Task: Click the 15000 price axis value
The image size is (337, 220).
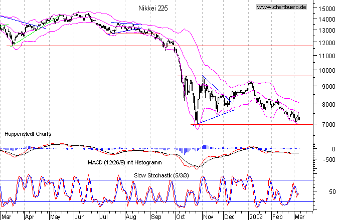Action: [326, 9]
